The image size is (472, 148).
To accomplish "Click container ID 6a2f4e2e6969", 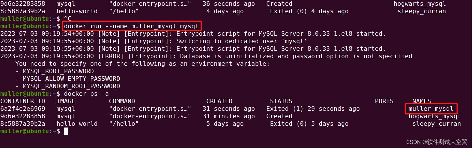I will 23,109.
